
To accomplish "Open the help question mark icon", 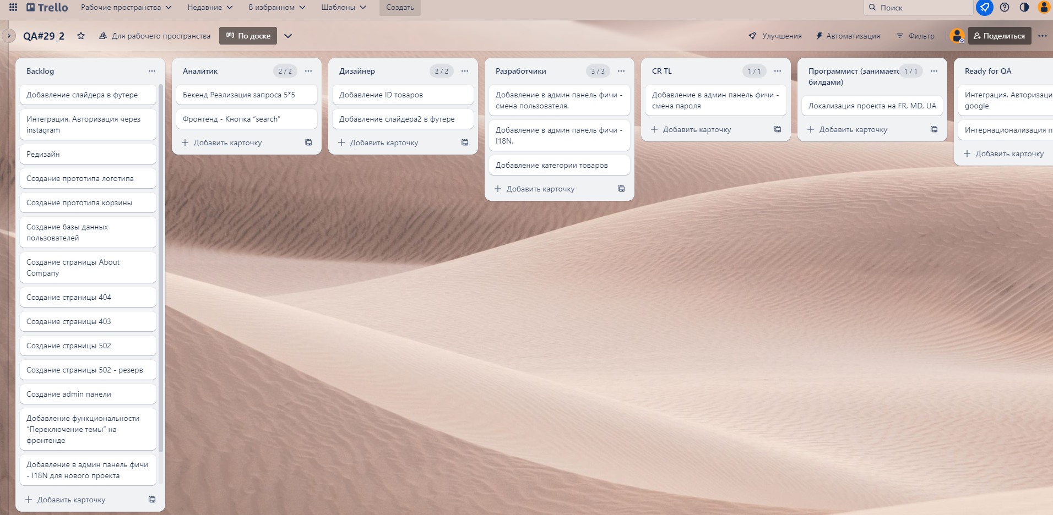I will [x=1005, y=7].
